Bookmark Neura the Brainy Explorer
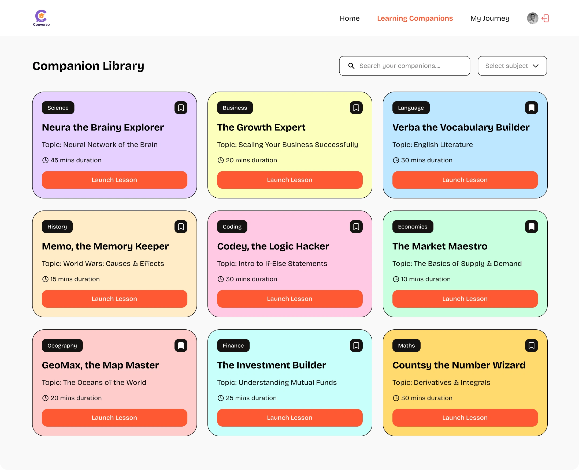This screenshot has height=470, width=579. pyautogui.click(x=181, y=108)
